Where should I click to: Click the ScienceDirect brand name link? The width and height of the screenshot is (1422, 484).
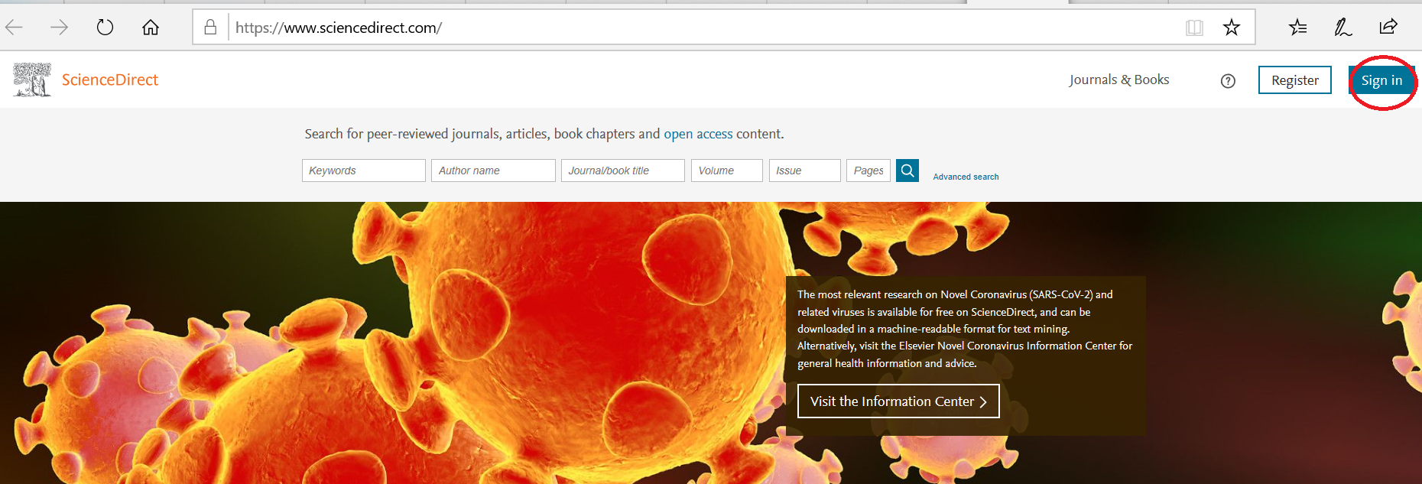tap(110, 80)
